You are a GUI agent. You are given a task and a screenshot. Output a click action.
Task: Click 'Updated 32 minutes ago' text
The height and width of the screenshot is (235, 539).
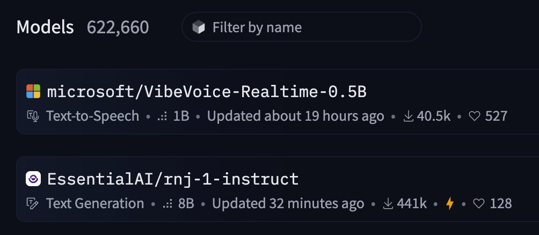point(288,204)
